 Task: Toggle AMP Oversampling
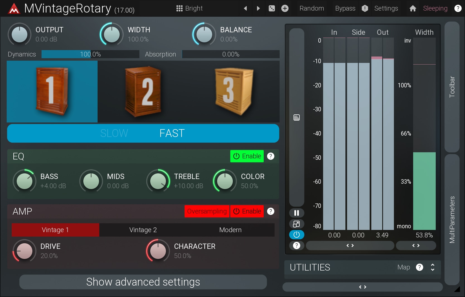tap(207, 211)
